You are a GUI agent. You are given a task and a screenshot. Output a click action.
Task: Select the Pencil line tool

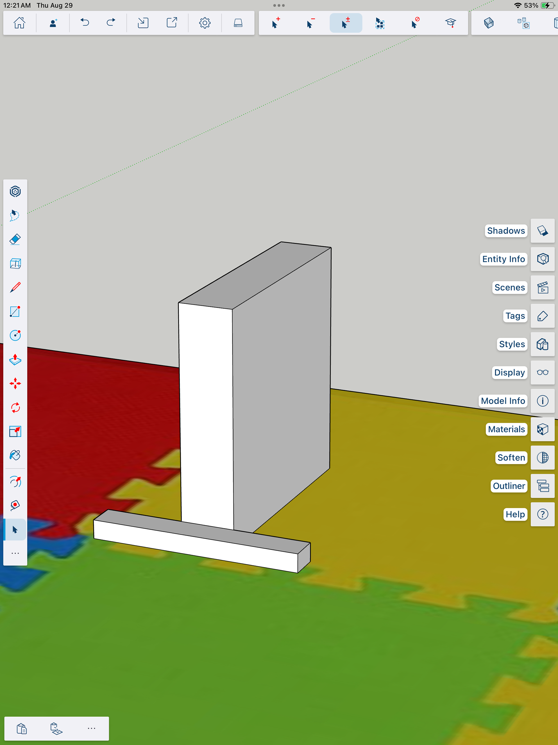(x=15, y=287)
